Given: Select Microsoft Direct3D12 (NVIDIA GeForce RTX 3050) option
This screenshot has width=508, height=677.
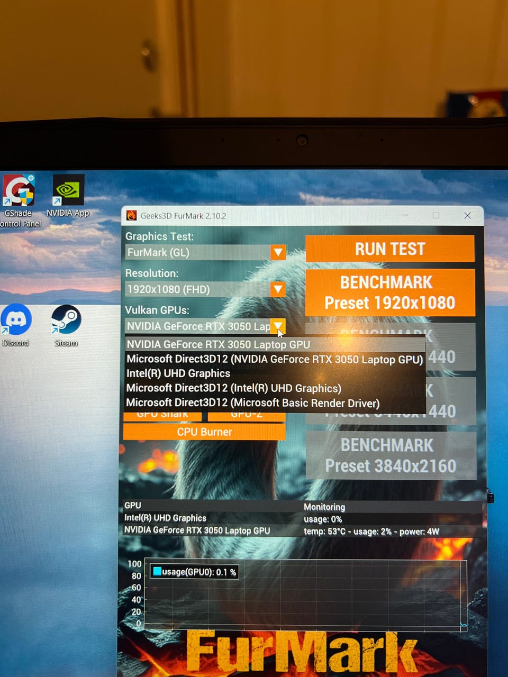Looking at the screenshot, I should tap(275, 359).
